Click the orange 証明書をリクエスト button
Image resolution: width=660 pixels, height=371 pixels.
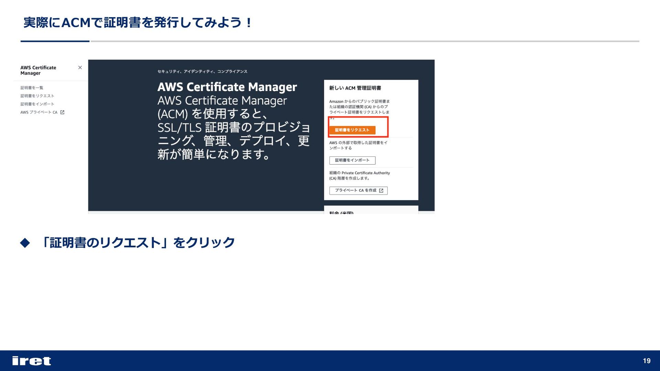[x=352, y=130]
